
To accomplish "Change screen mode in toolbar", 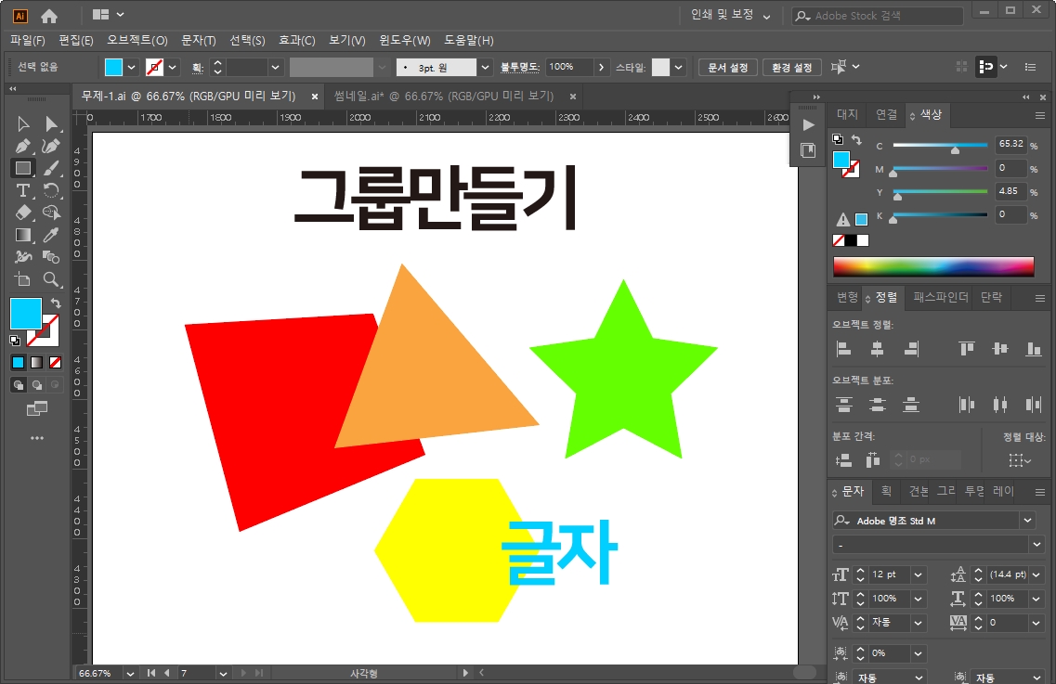I will pyautogui.click(x=37, y=408).
